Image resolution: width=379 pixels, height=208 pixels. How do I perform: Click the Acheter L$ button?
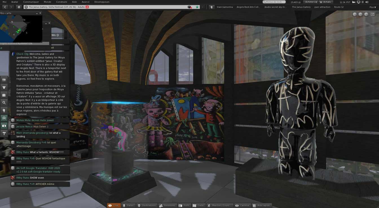pyautogui.click(x=311, y=2)
